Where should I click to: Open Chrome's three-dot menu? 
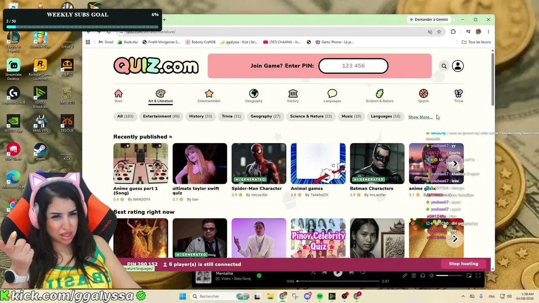click(488, 32)
